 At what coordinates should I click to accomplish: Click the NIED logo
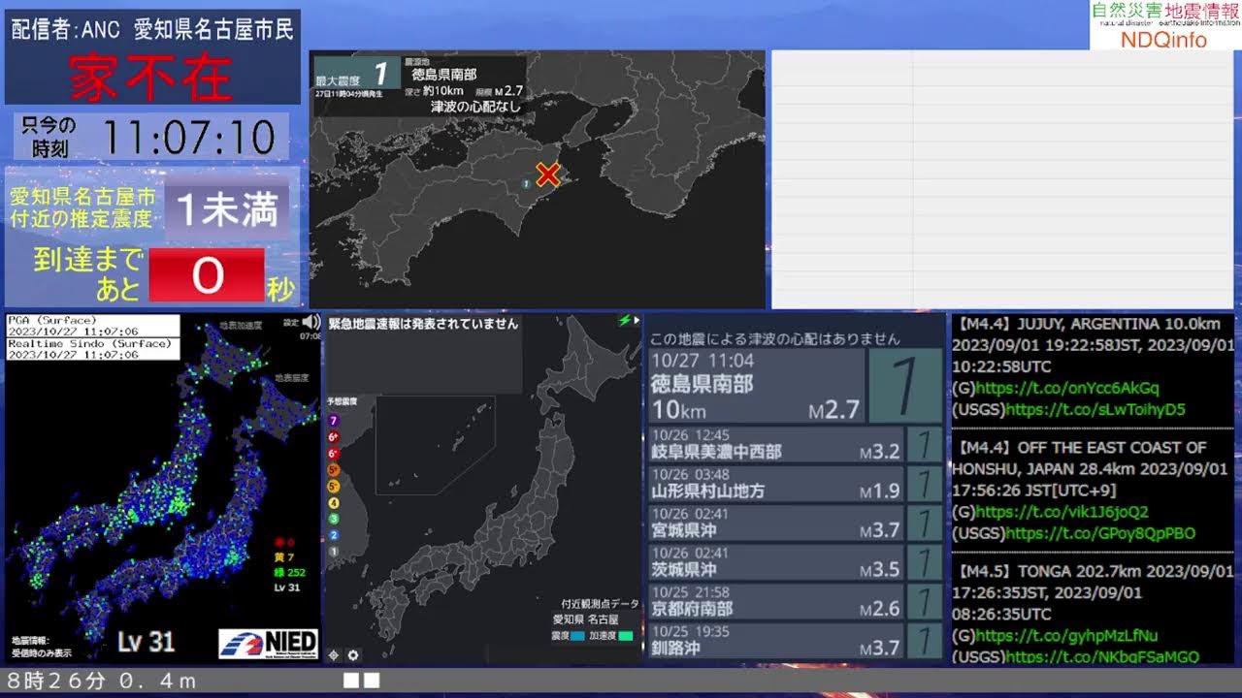[268, 643]
